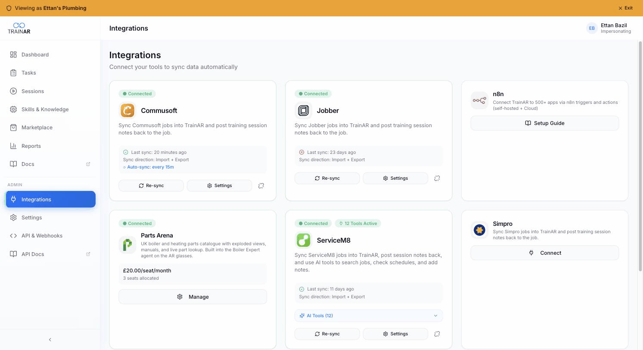The height and width of the screenshot is (350, 643).
Task: Open Dashboard from the sidebar
Action: click(50, 55)
